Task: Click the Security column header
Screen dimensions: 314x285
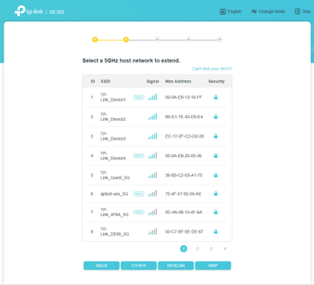Action: [x=216, y=82]
